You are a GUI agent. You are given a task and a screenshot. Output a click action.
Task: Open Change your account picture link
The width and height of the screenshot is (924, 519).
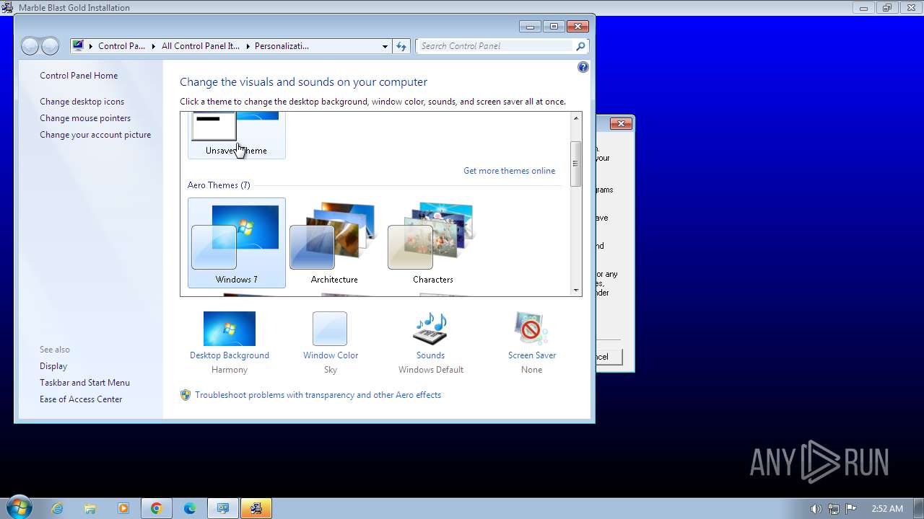click(x=95, y=135)
